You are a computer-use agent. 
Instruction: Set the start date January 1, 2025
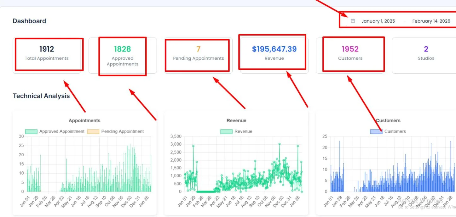(x=378, y=21)
